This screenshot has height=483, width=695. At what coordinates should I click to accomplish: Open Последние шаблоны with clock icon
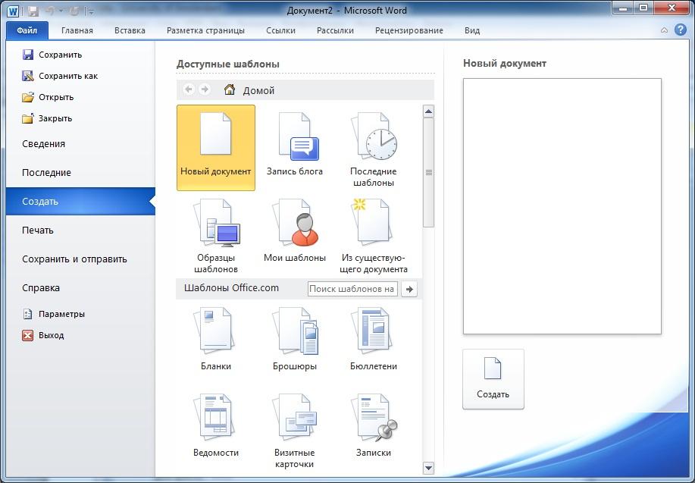pyautogui.click(x=373, y=148)
